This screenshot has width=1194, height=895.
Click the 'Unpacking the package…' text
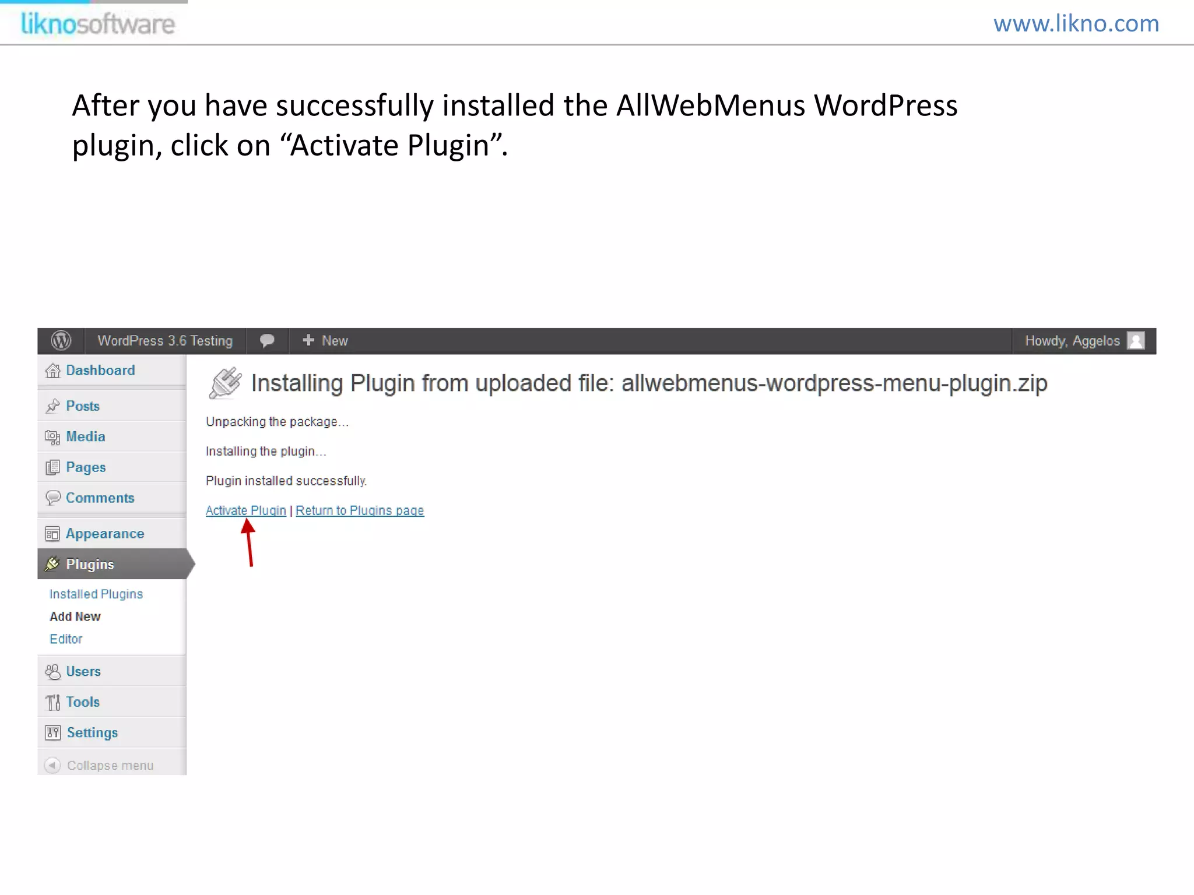277,422
